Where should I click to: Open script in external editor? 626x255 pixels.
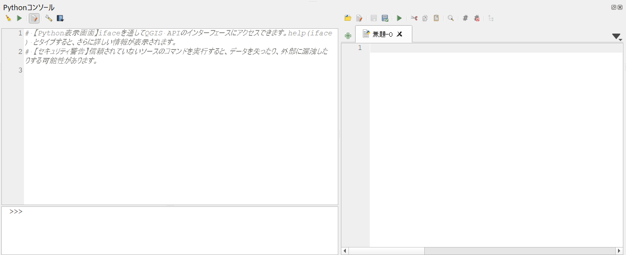[x=360, y=18]
